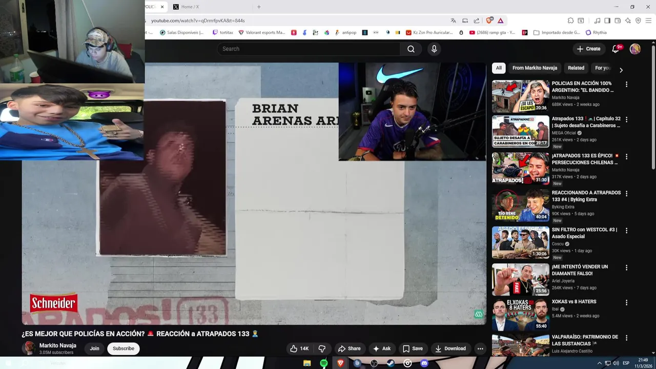Open options for Atrapados 133 Capitulo 32
This screenshot has width=656, height=369.
[x=626, y=119]
